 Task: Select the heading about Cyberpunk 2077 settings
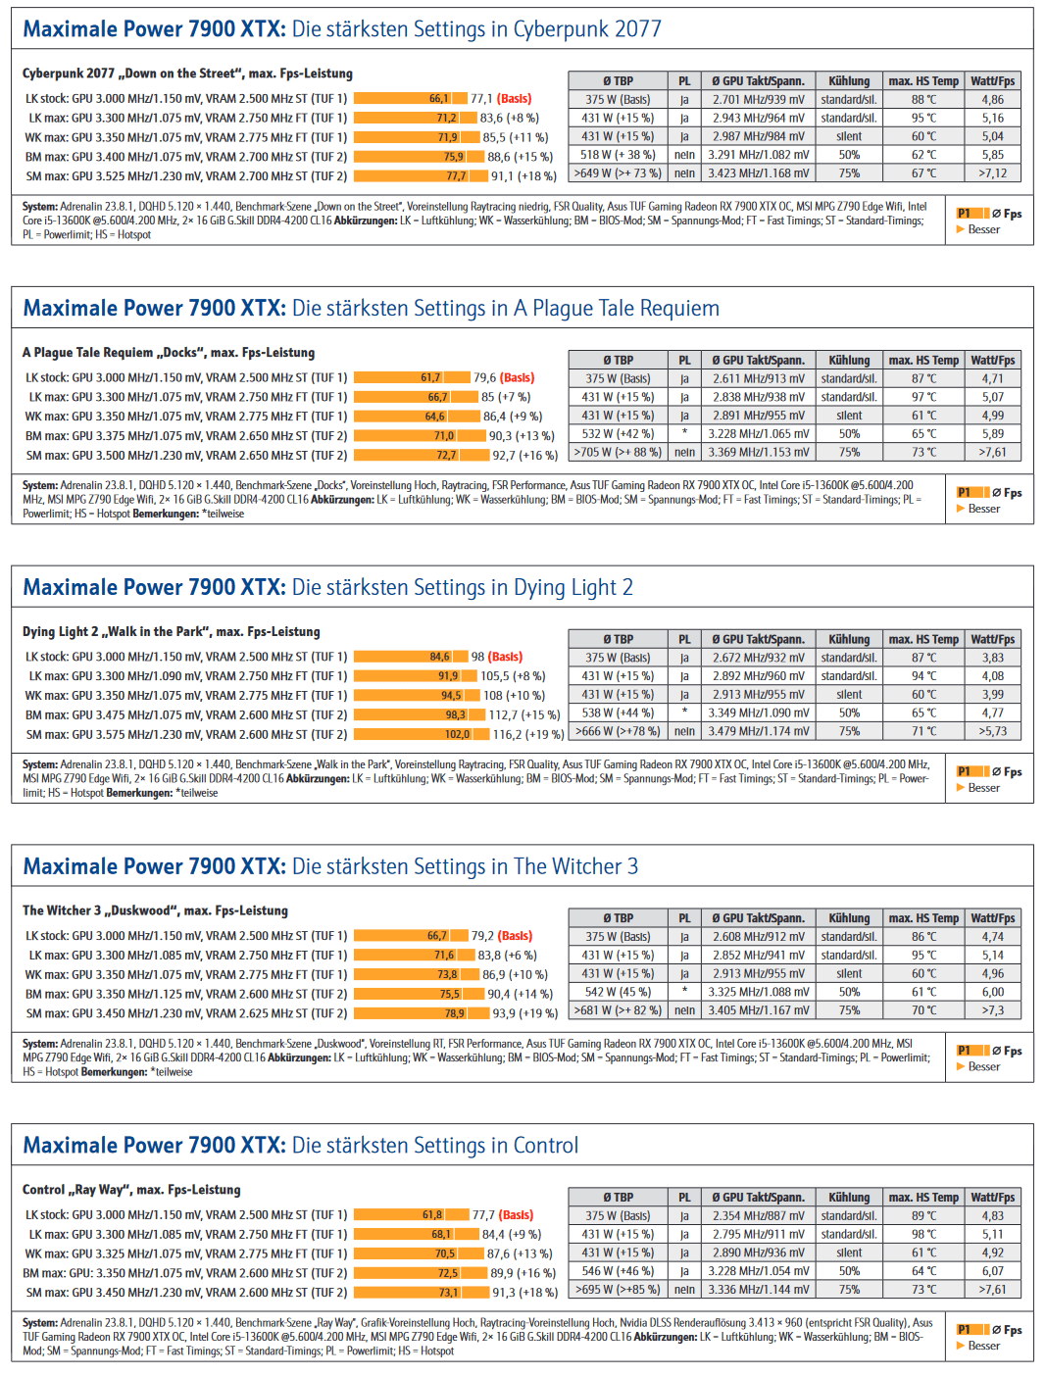342,29
